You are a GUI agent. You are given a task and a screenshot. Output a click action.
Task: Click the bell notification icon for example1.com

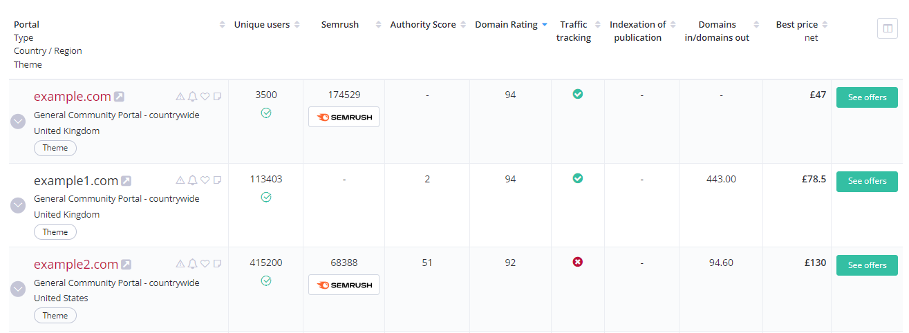pyautogui.click(x=193, y=180)
